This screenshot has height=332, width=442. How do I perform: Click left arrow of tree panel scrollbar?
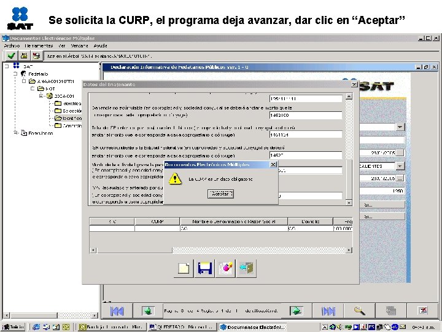click(x=7, y=315)
